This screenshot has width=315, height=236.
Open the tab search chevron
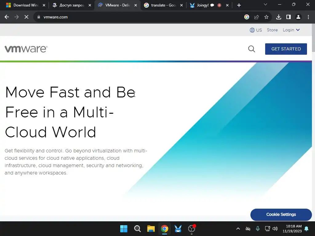(x=265, y=4)
